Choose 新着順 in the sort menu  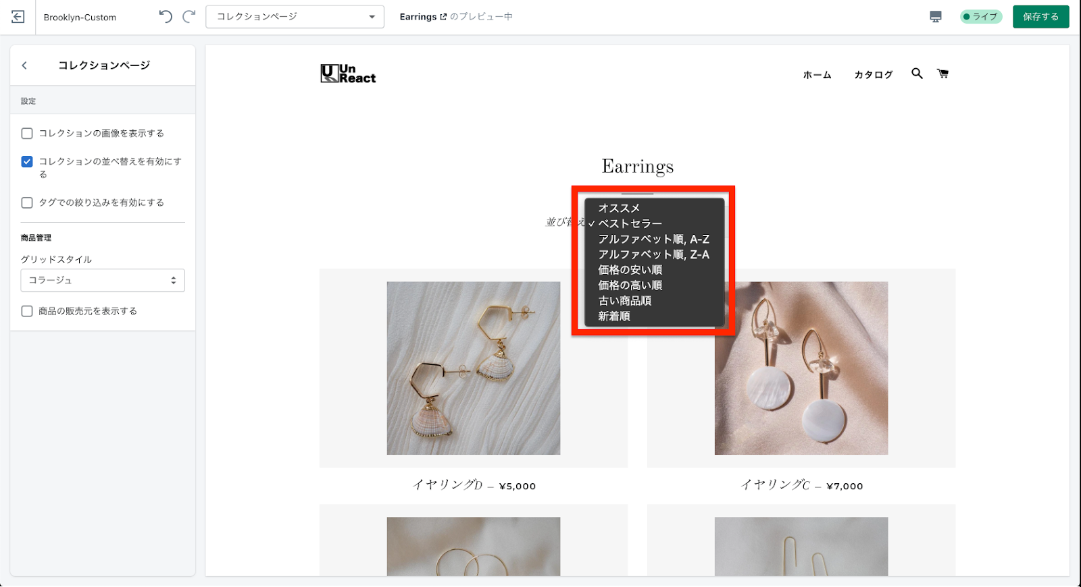tap(614, 316)
